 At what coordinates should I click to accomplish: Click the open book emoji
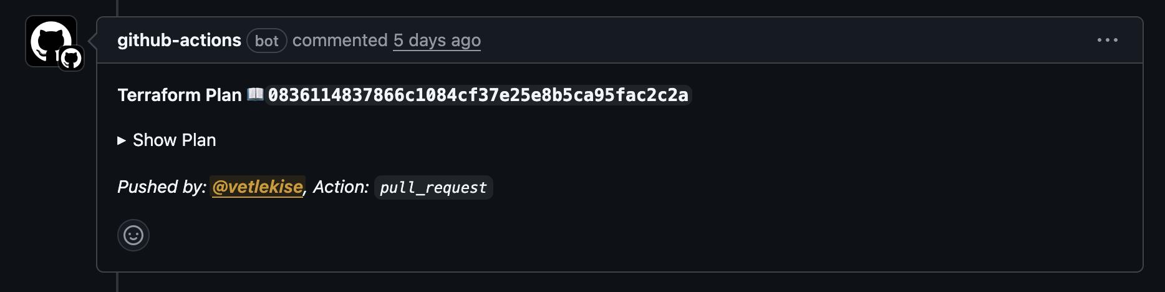pos(255,94)
